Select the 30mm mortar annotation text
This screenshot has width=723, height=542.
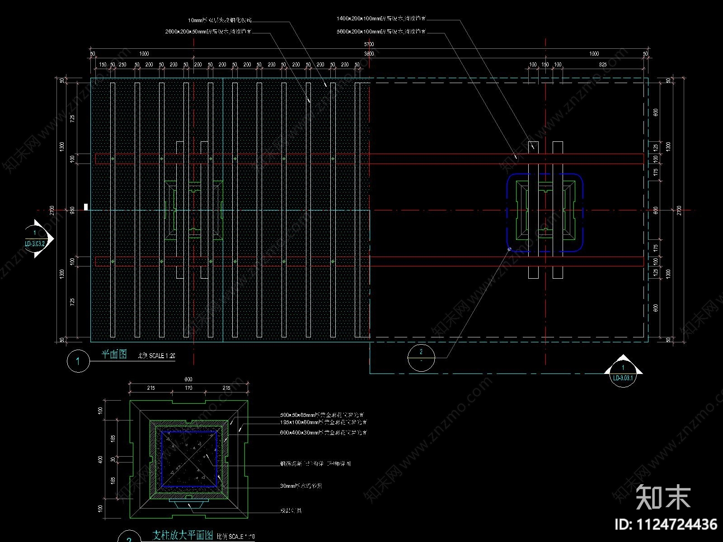[301, 486]
